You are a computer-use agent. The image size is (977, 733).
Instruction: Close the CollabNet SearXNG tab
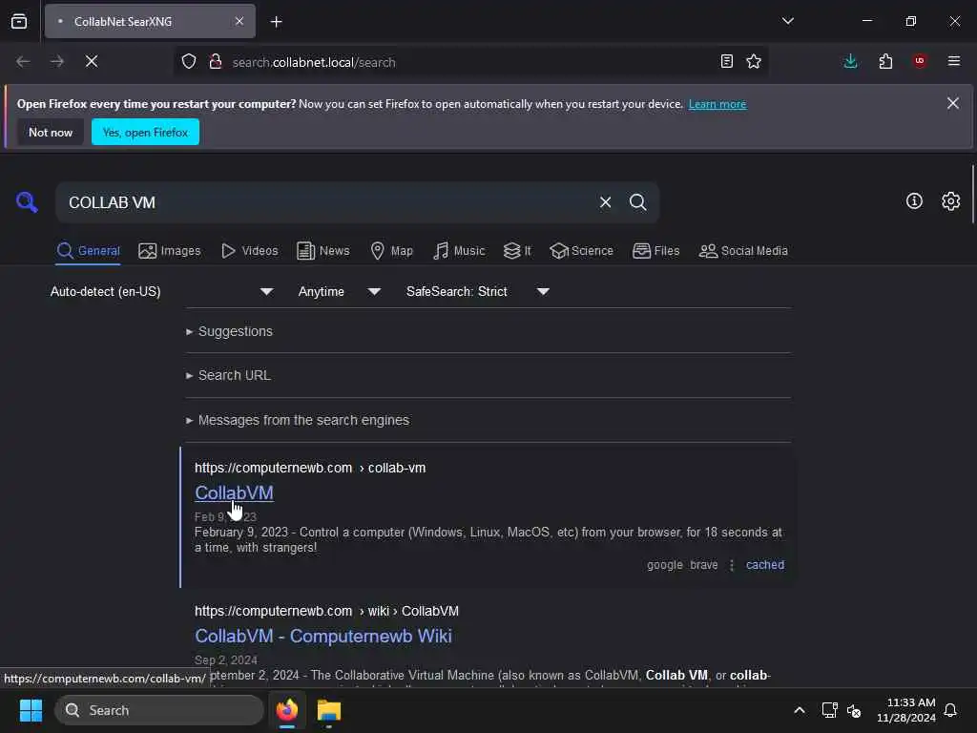pyautogui.click(x=239, y=21)
